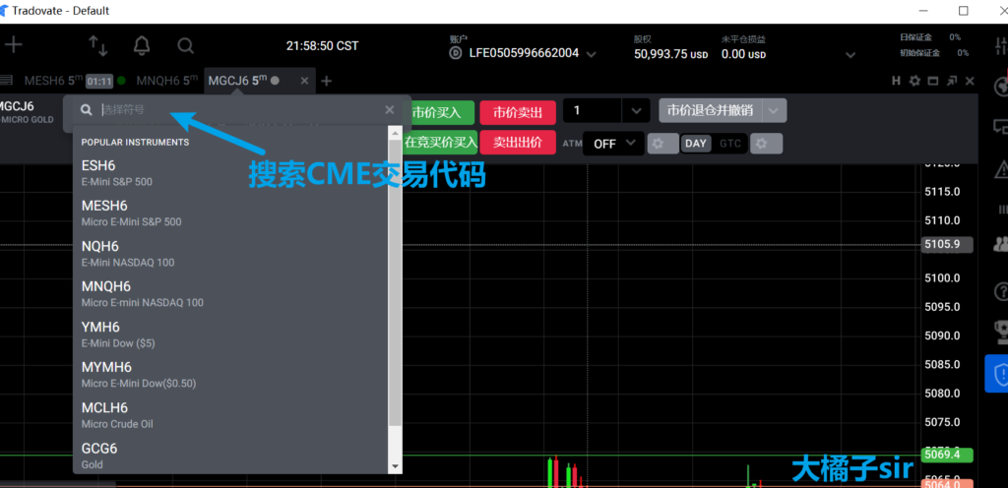The image size is (1008, 488).
Task: Click the H icon in chart header
Action: coord(896,81)
